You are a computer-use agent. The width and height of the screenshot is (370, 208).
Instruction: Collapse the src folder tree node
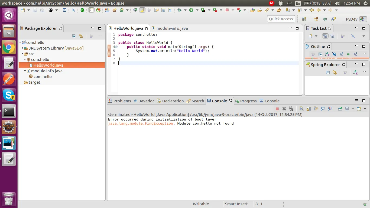(22, 54)
